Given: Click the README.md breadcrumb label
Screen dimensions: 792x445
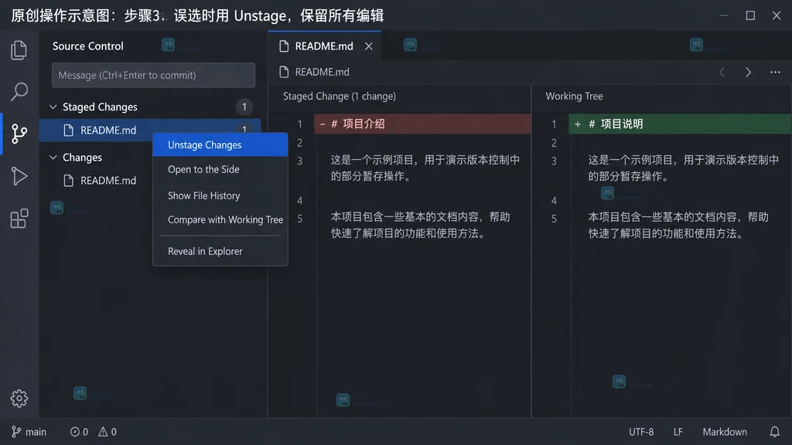Looking at the screenshot, I should (323, 72).
